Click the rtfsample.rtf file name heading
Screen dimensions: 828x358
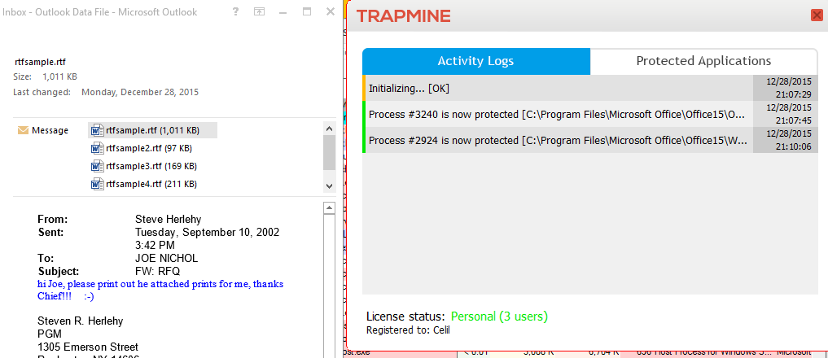coord(40,62)
